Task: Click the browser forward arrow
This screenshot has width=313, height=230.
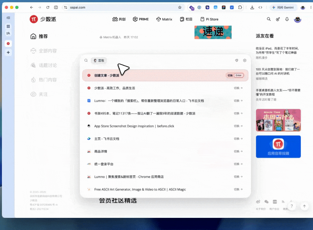Action: point(40,7)
